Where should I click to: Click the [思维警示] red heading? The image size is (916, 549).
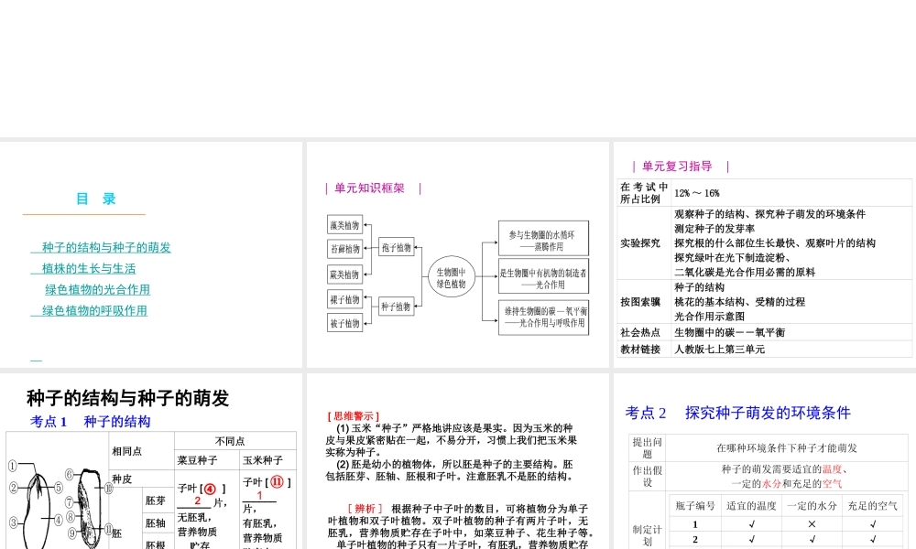[x=354, y=416]
